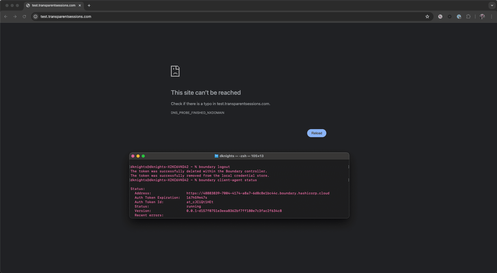Viewport: 497px width, 273px height.
Task: Close the test.transparentsessions.com tab
Action: (80, 5)
